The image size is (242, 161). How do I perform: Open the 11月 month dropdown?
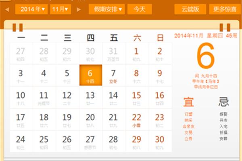tap(60, 9)
